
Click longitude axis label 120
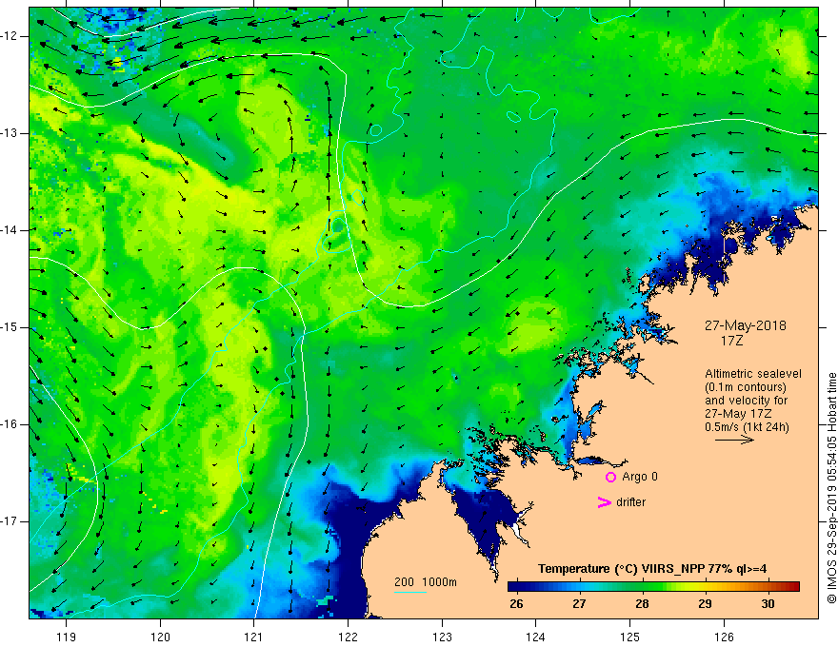(160, 637)
